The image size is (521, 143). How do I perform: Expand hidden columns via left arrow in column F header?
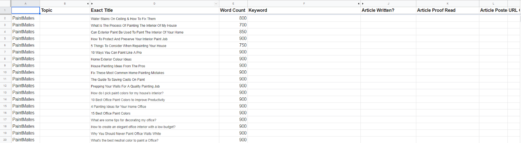pyautogui.click(x=359, y=4)
